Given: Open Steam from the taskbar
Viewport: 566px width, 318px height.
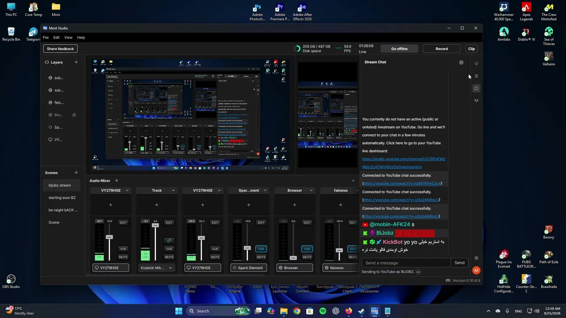Looking at the screenshot, I should 361,311.
